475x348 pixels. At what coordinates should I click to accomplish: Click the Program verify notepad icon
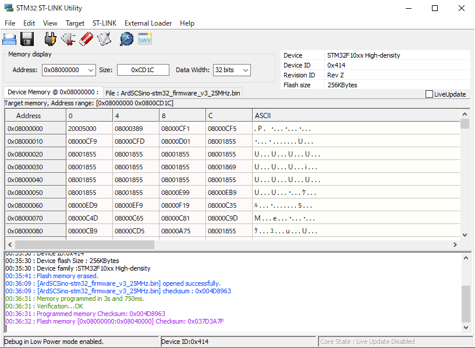coord(104,40)
